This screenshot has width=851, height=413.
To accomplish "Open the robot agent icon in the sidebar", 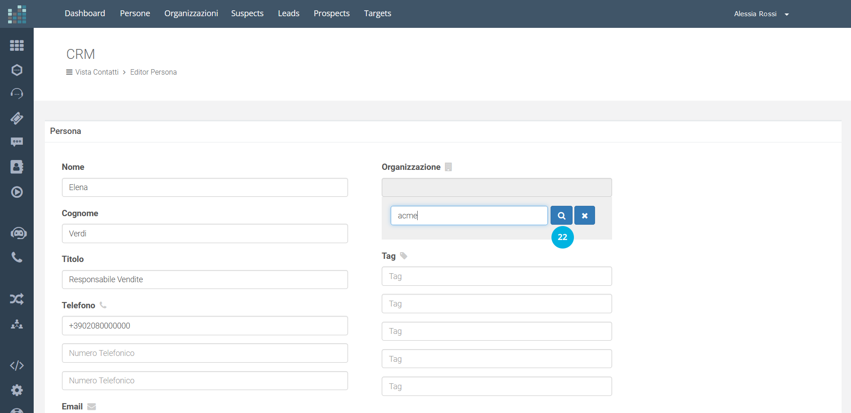I will [18, 233].
